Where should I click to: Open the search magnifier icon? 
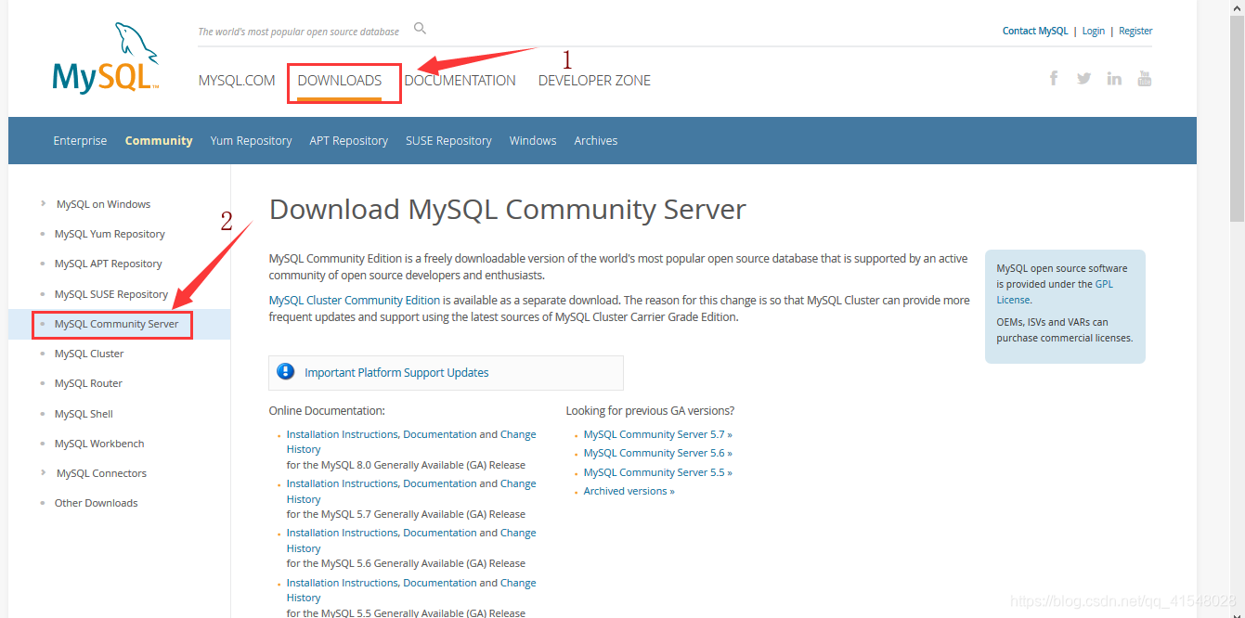click(420, 29)
